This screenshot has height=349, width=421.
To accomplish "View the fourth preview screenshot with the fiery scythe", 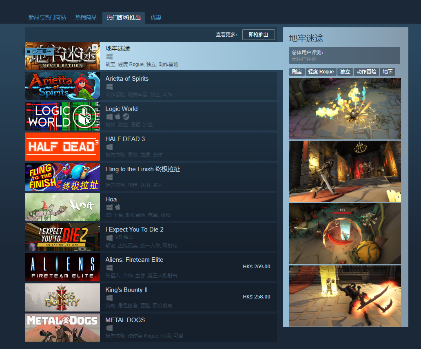I will coord(345,296).
